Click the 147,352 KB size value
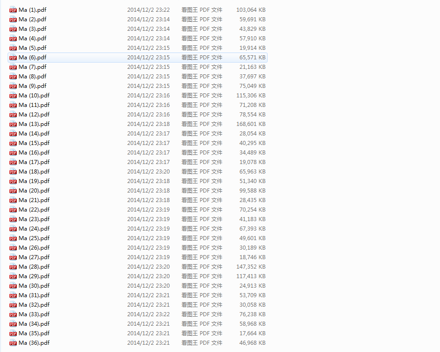Viewport: 440px width, 352px height. (251, 266)
